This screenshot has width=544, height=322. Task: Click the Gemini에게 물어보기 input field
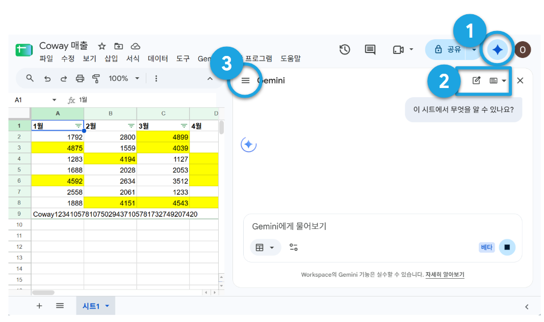point(383,226)
